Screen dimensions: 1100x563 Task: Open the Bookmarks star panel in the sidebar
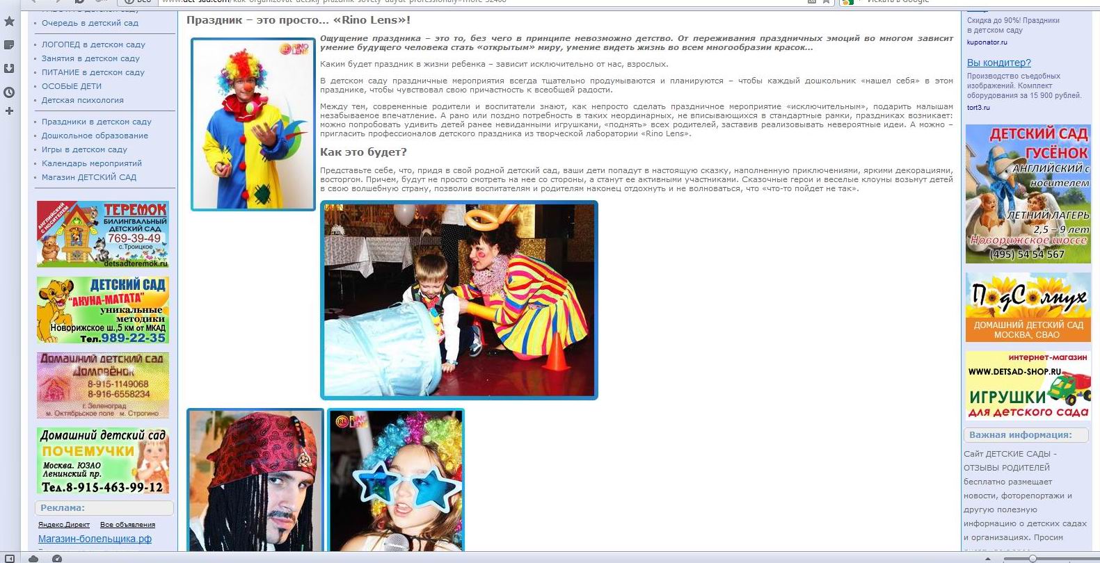click(9, 22)
